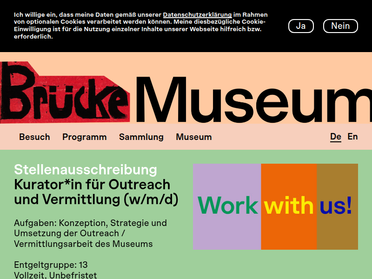
Task: Open the Programm menu
Action: 85,137
